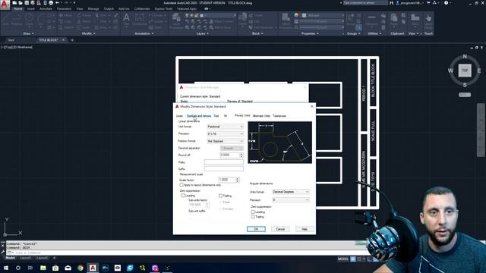Open Chrome from the Windows taskbar
The height and width of the screenshot is (273, 486).
click(x=80, y=268)
